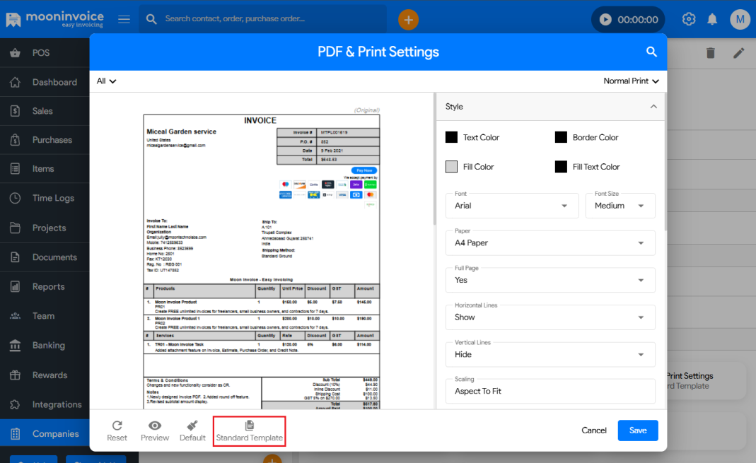Open the Paper dropdown showing A4 Paper

[550, 243]
